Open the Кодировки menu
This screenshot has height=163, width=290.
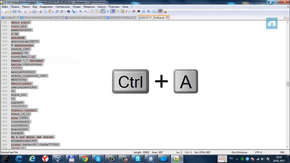click(x=46, y=7)
